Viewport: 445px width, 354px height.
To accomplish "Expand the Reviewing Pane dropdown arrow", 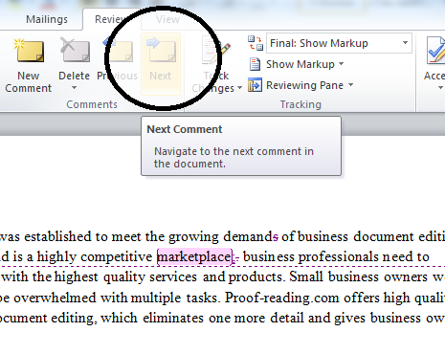I will coord(350,85).
